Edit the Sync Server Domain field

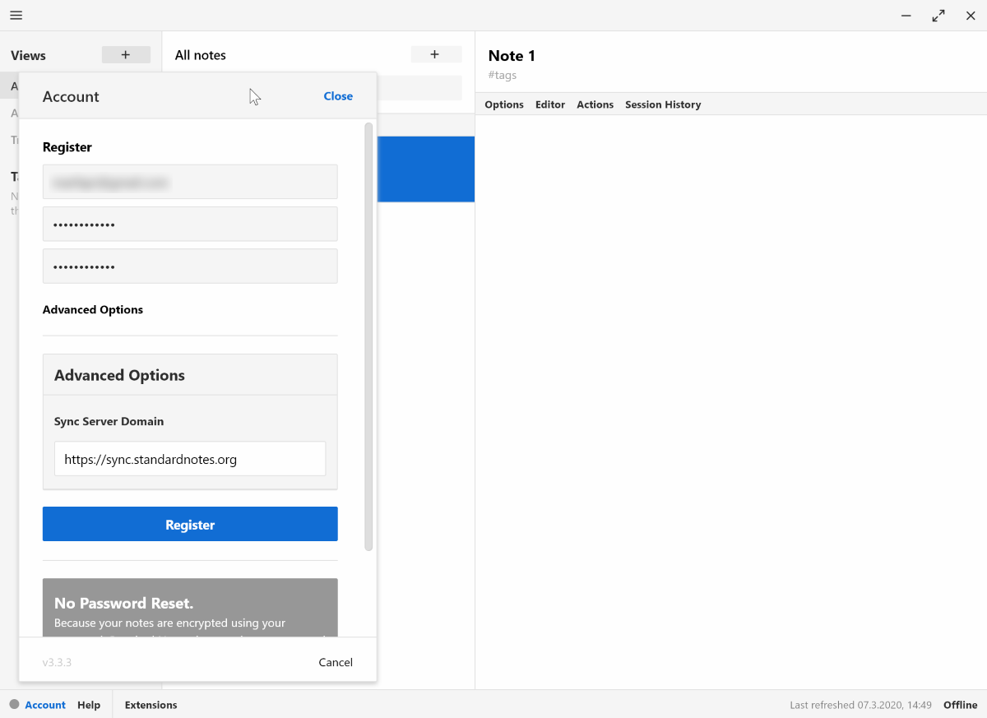click(190, 459)
